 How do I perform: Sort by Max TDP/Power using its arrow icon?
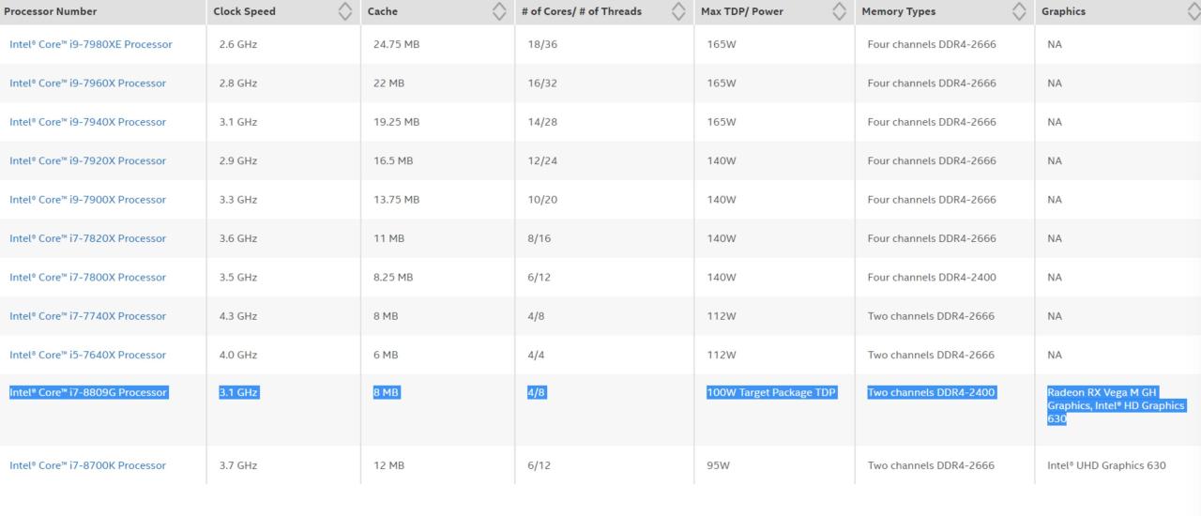point(839,12)
